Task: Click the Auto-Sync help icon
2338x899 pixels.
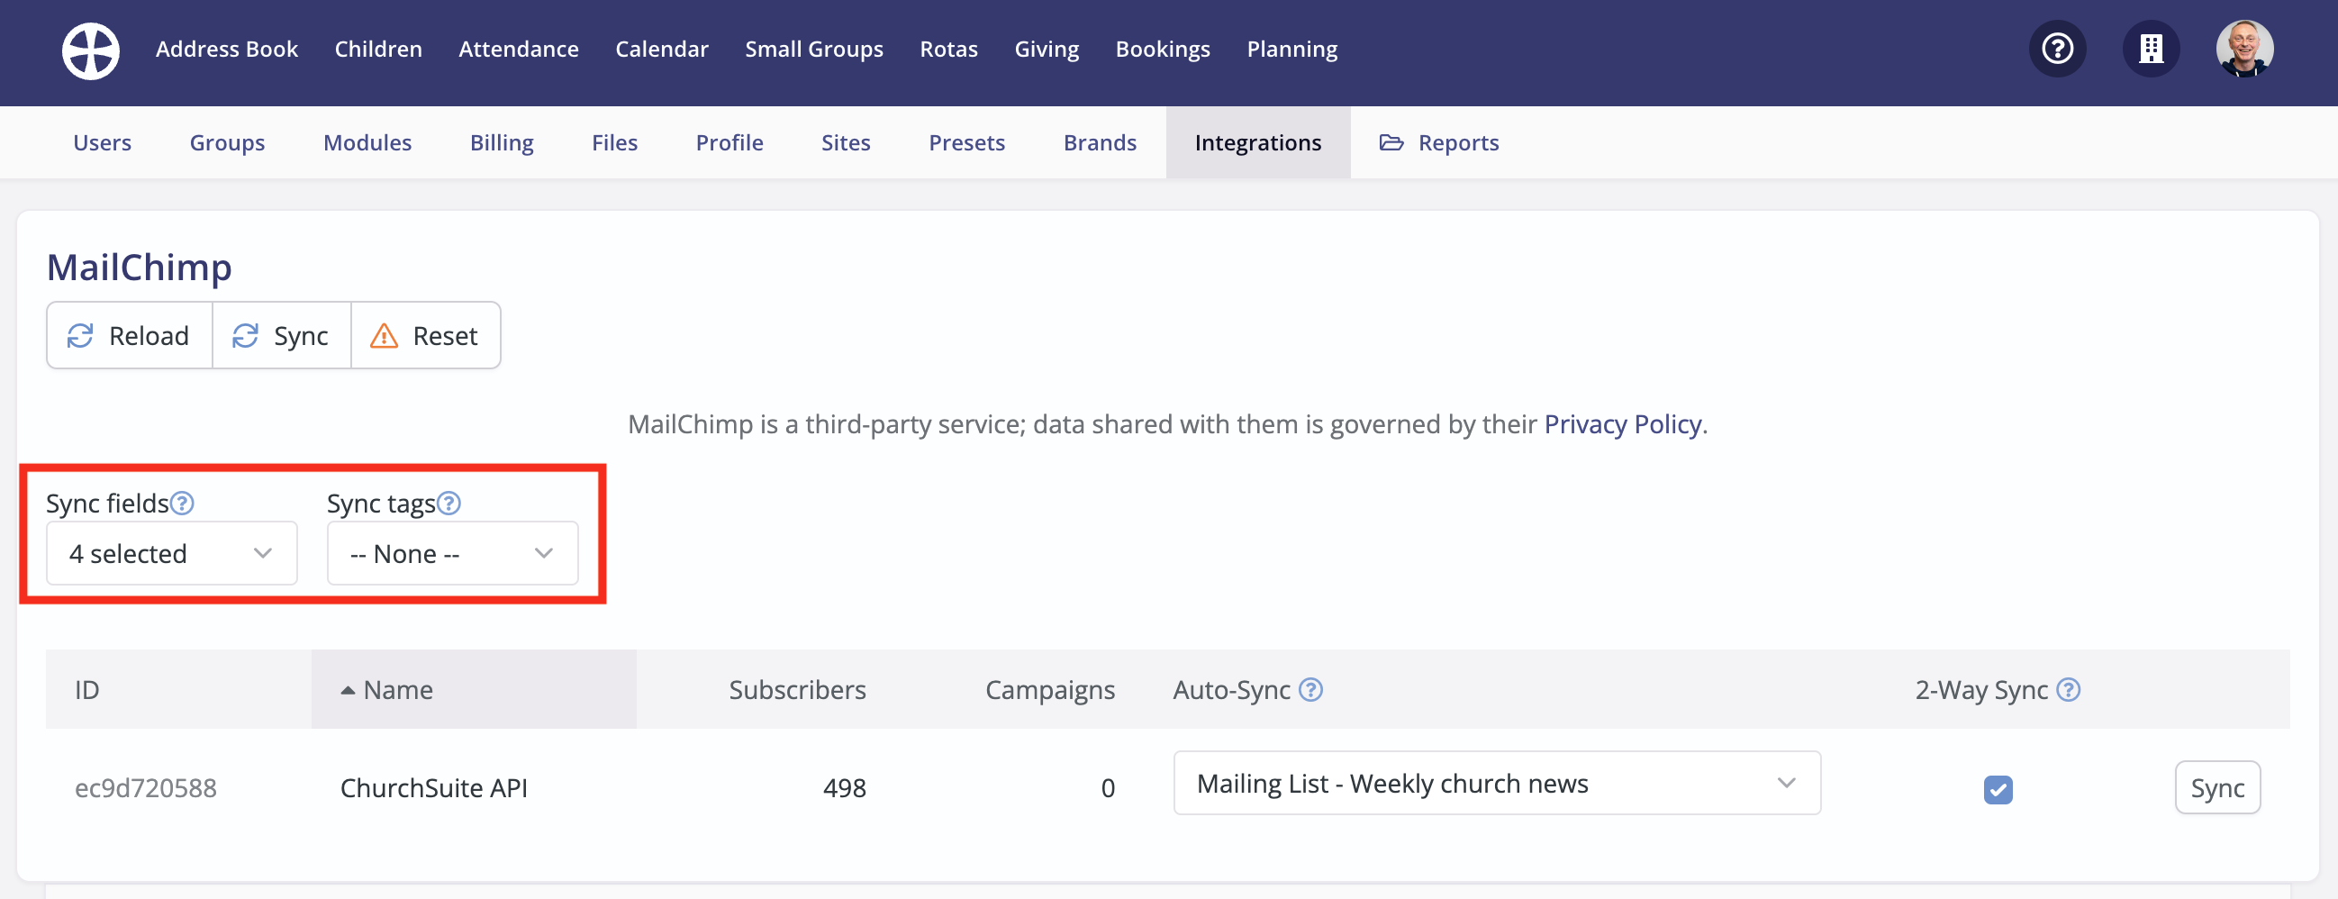Action: click(1310, 690)
